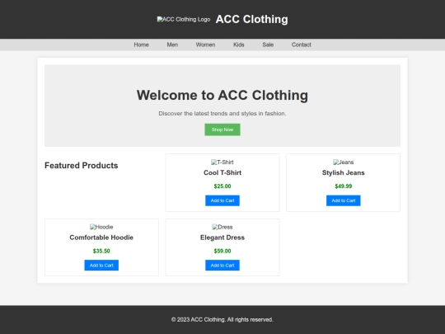
Task: Open the Contact page link
Action: 302,45
